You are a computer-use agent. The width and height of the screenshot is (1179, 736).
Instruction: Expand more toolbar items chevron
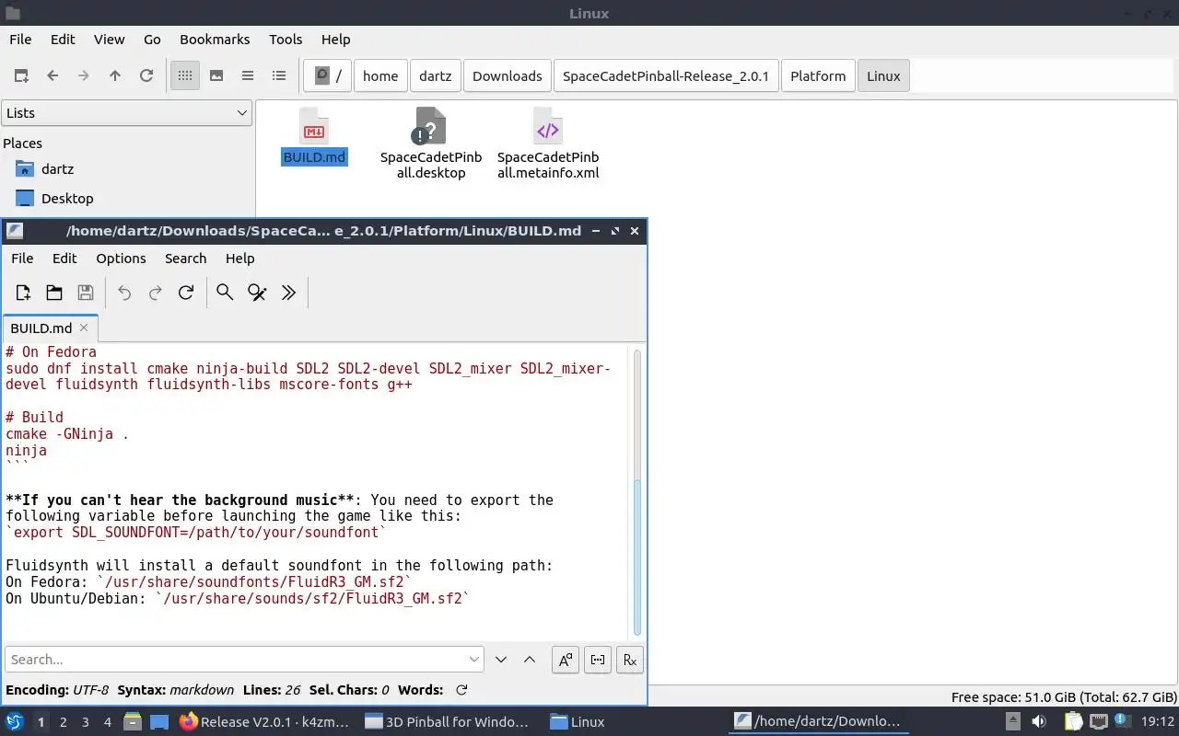click(288, 293)
